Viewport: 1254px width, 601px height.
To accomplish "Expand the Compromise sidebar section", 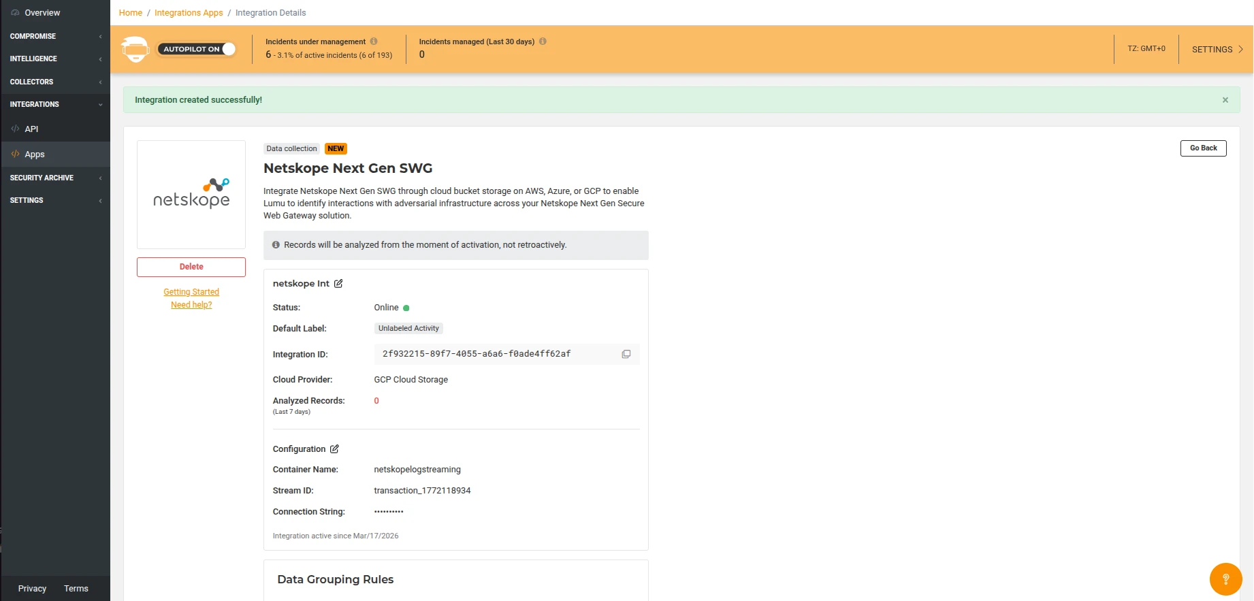I will [54, 36].
